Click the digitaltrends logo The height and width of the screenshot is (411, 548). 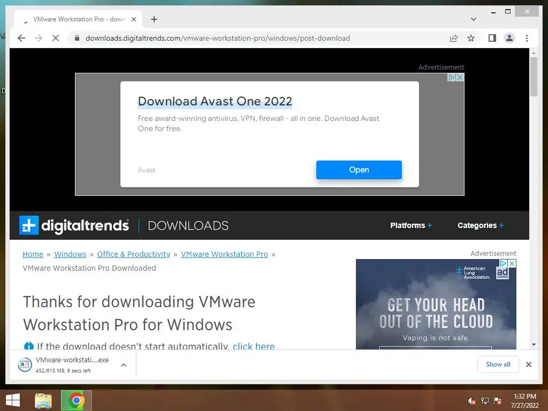[x=74, y=225]
